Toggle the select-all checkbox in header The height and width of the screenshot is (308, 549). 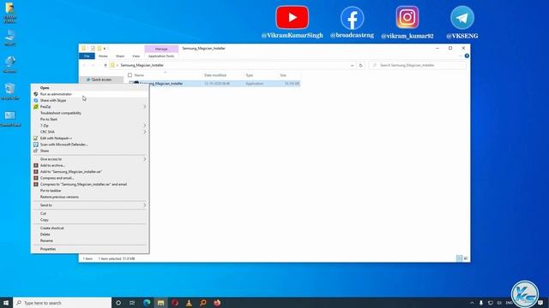point(130,75)
